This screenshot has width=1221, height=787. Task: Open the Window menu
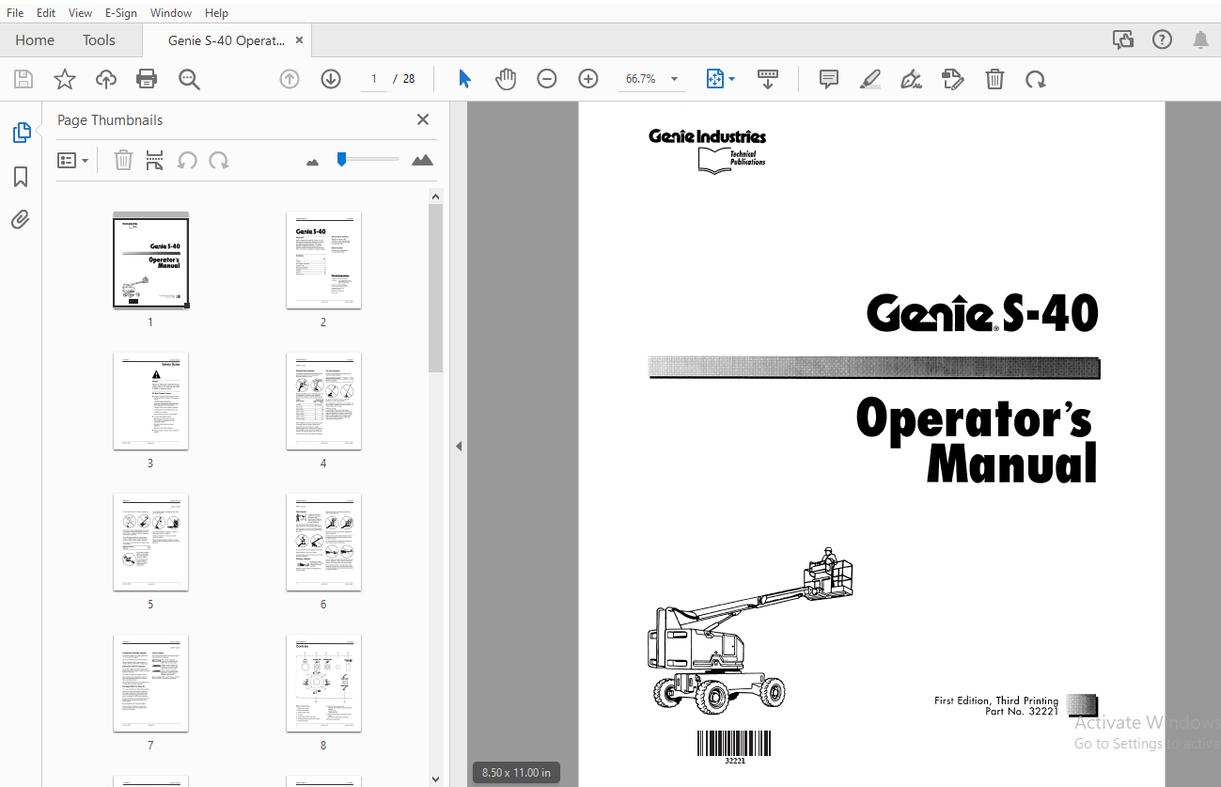[x=171, y=12]
